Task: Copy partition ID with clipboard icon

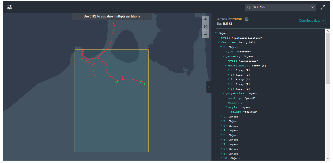Action: [x=247, y=19]
